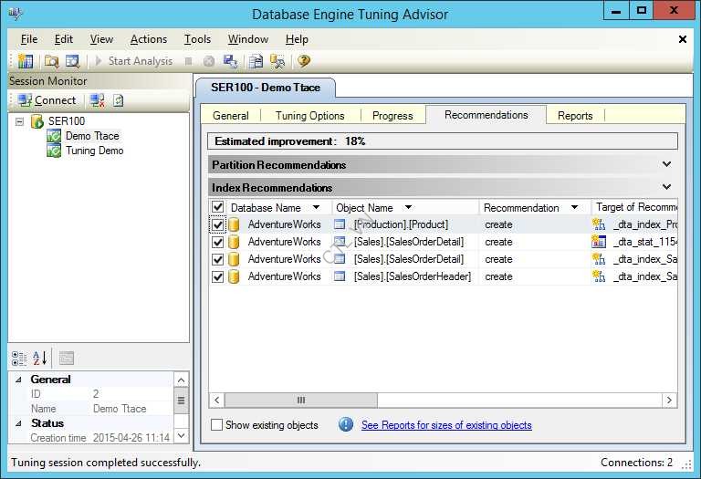701x479 pixels.
Task: Open the Database Name column filter dropdown
Action: tap(316, 208)
